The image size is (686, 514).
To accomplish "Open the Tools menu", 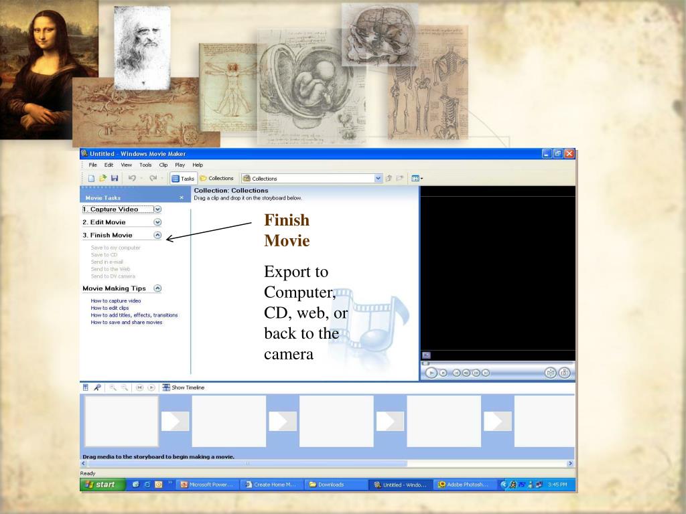I will (145, 165).
